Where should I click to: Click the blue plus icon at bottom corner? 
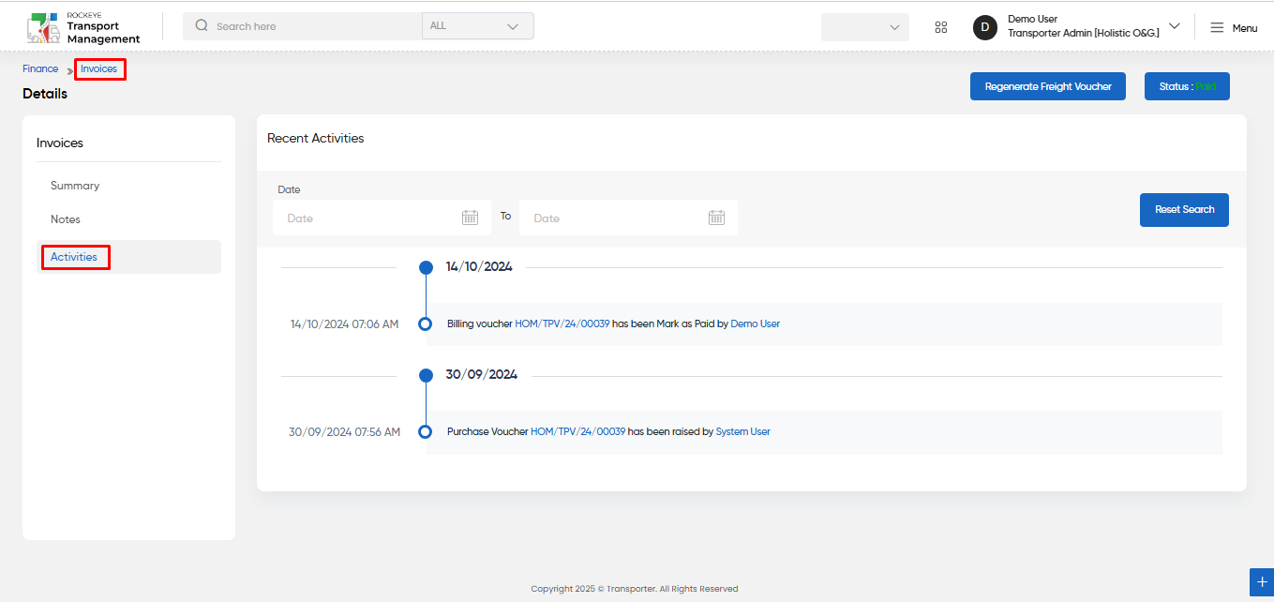click(1262, 582)
